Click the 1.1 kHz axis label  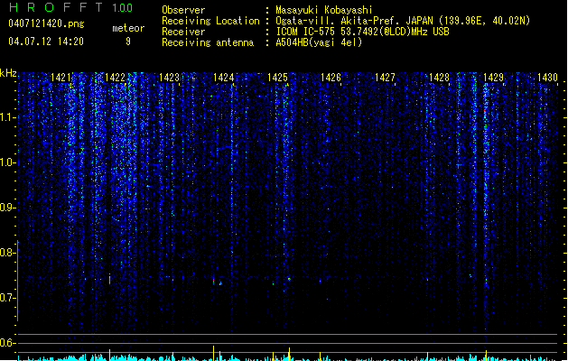coord(7,117)
